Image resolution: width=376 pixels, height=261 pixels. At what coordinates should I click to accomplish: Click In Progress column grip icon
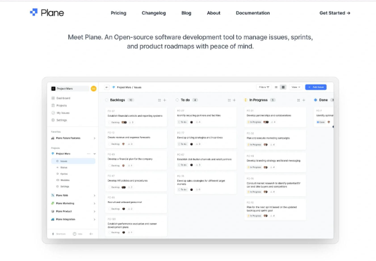pos(299,100)
